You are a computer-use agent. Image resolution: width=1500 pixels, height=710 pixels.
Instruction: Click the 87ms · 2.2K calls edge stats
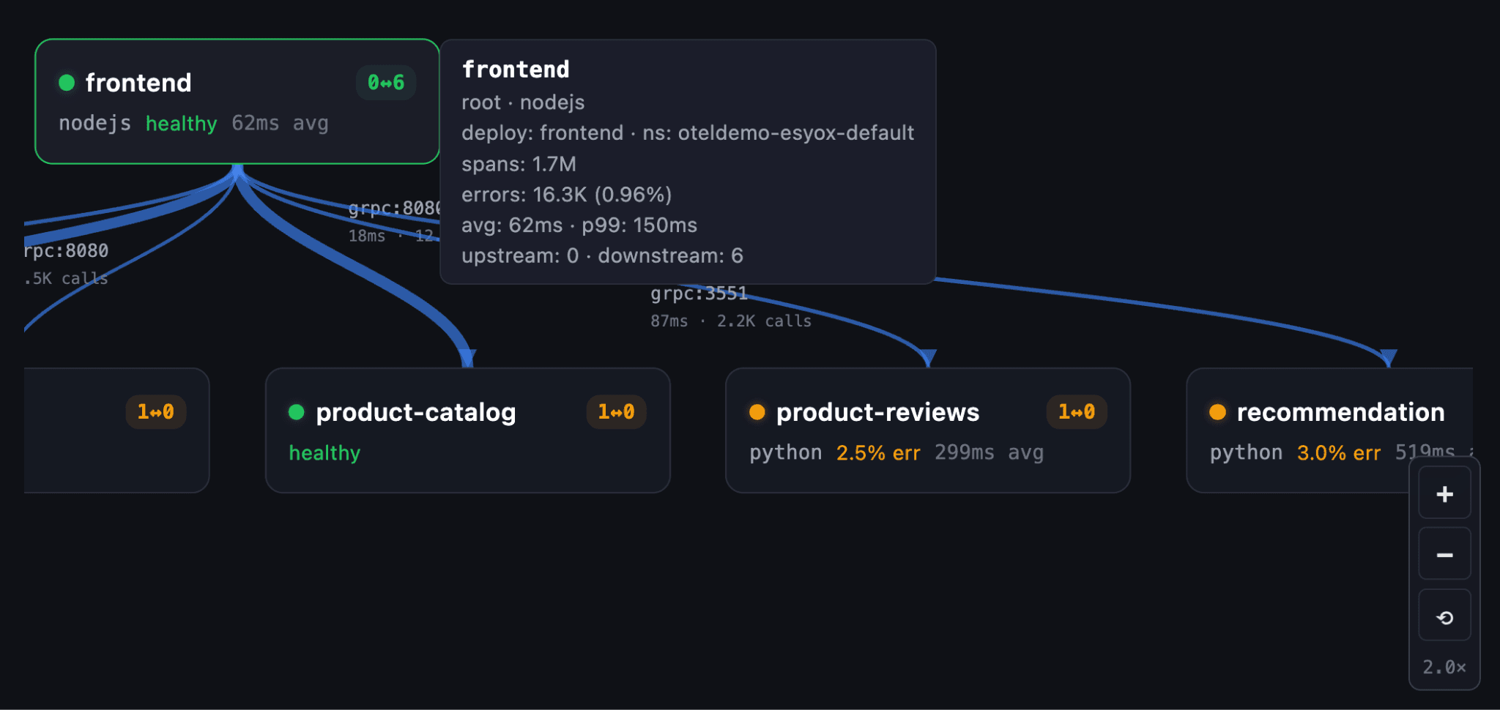pos(731,321)
